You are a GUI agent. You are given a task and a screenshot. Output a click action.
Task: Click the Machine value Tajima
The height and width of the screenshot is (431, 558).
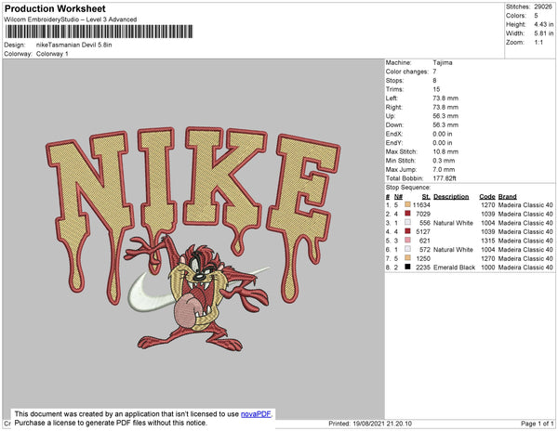pyautogui.click(x=443, y=62)
